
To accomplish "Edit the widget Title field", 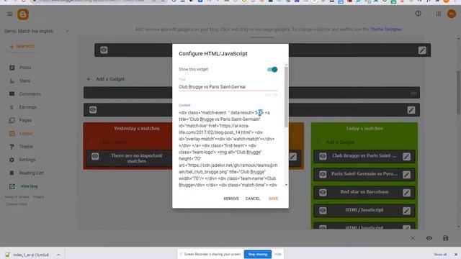I will [228, 87].
